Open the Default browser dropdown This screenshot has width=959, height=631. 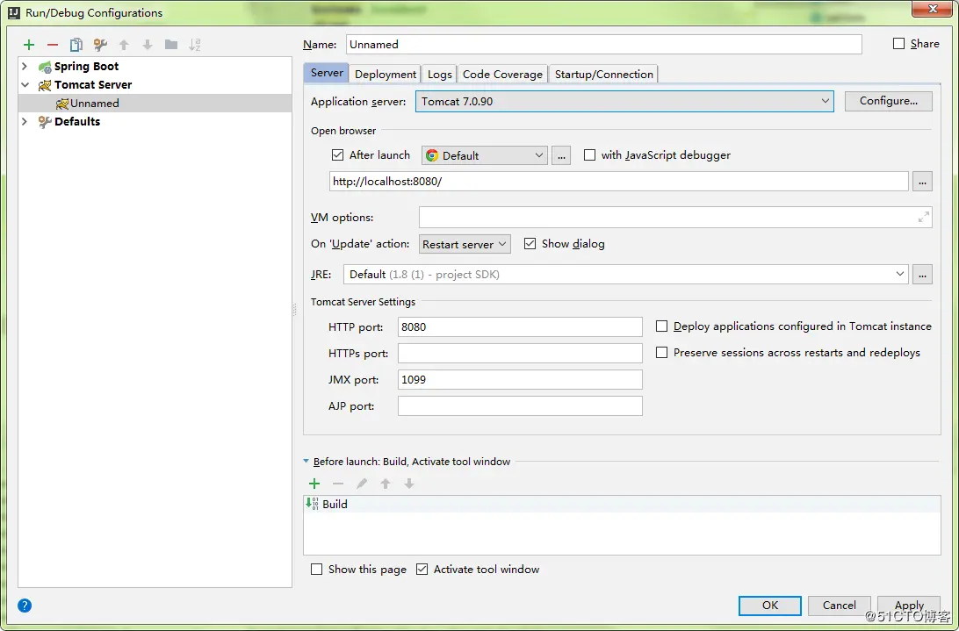pos(484,155)
